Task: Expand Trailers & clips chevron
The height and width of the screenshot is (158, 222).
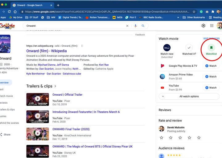Action: tap(55, 86)
